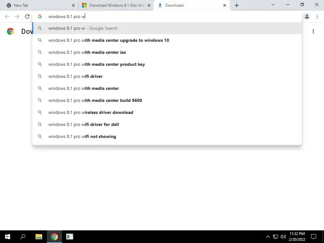Image resolution: width=324 pixels, height=243 pixels.
Task: Close the Download Windows 8.1 Disc Image tab
Action: coord(149,6)
